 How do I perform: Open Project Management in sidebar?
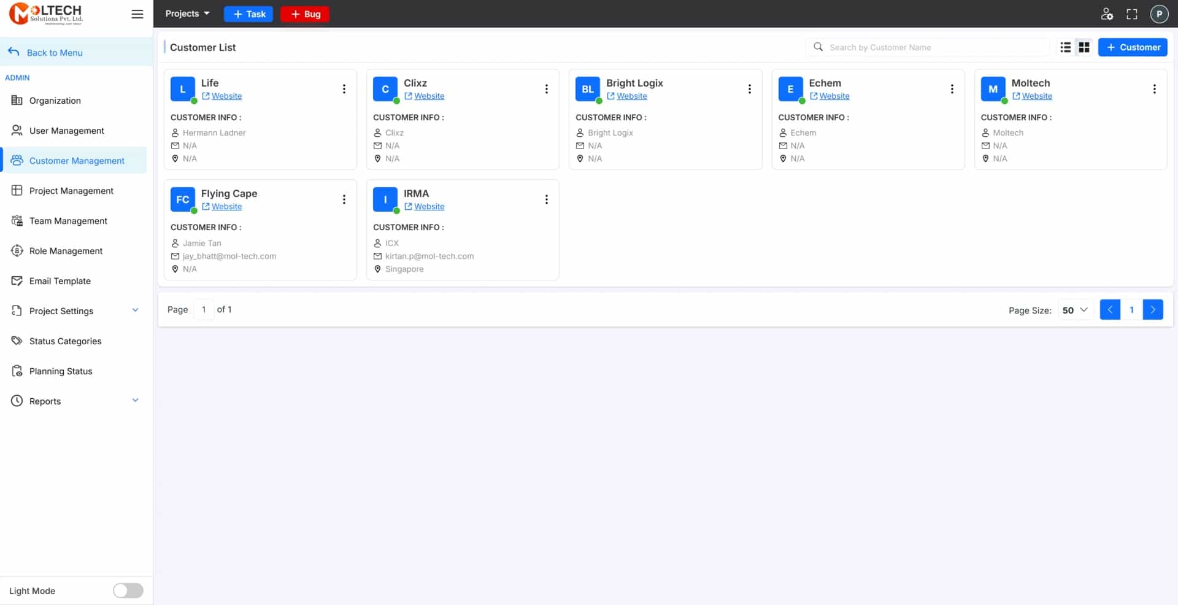pyautogui.click(x=75, y=191)
